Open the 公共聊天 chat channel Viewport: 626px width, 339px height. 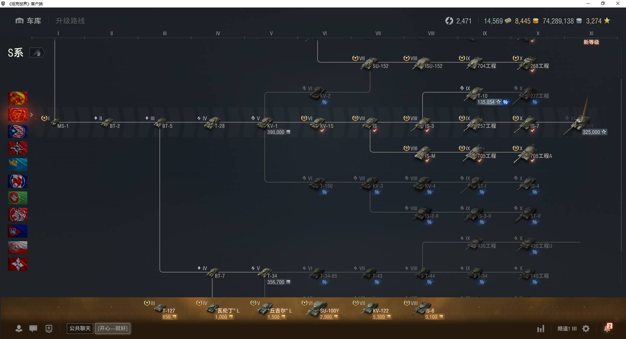point(80,329)
